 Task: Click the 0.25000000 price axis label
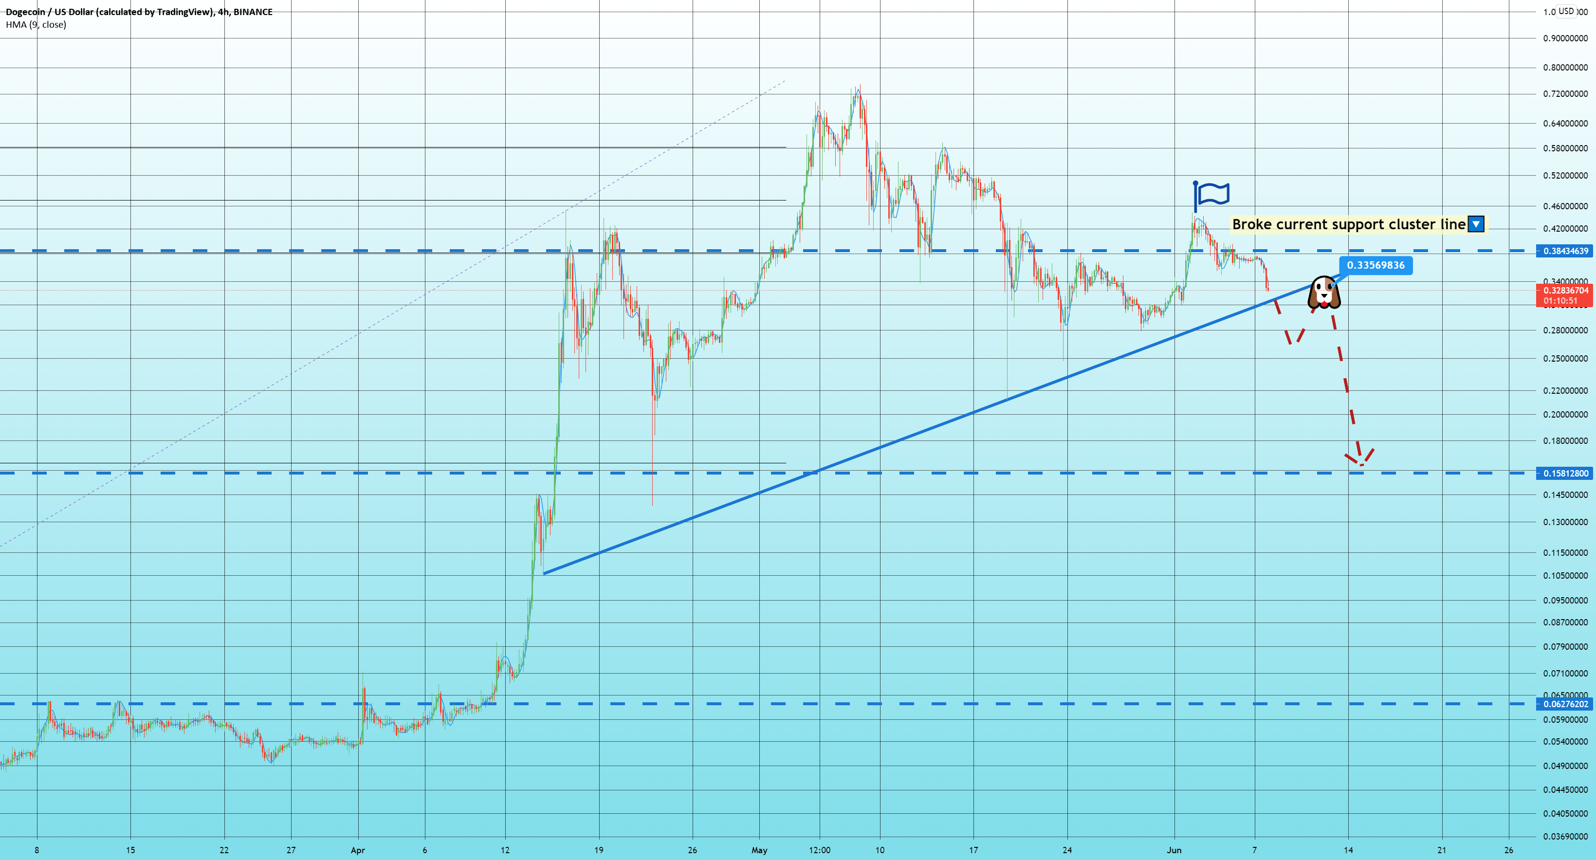pos(1565,359)
